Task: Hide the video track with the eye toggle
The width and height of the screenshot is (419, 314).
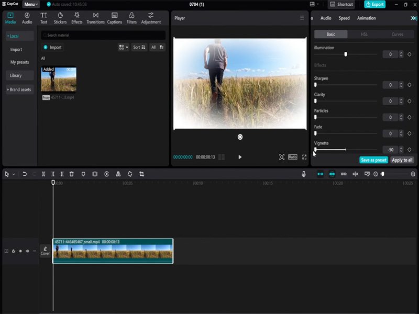Action: coord(20,251)
